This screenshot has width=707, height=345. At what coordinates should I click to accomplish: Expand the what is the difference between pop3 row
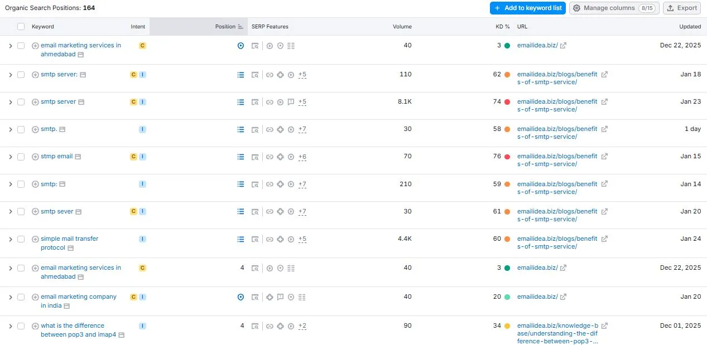[10, 326]
